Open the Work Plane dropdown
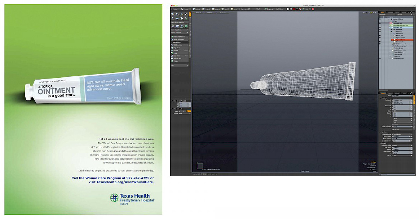The height and width of the screenshot is (219, 419). (x=280, y=9)
